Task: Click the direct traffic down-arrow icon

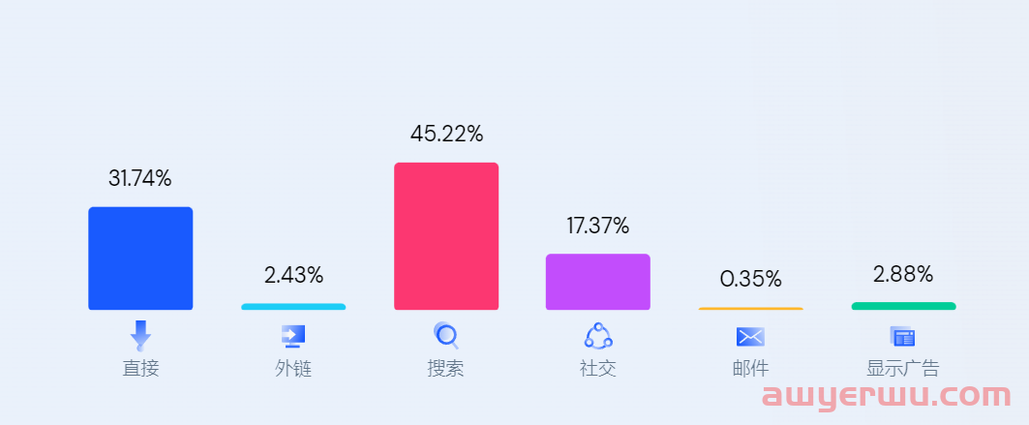Action: [x=140, y=335]
